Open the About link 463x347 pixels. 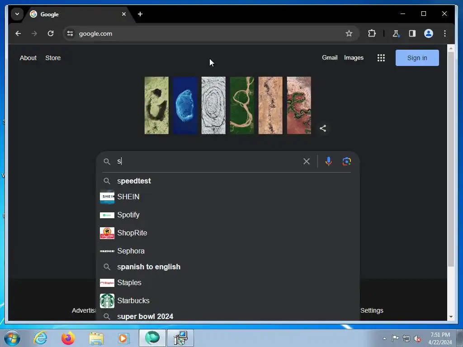pyautogui.click(x=28, y=58)
